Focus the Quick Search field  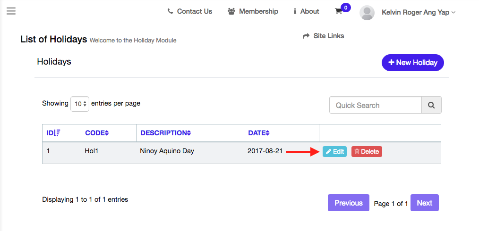[375, 105]
